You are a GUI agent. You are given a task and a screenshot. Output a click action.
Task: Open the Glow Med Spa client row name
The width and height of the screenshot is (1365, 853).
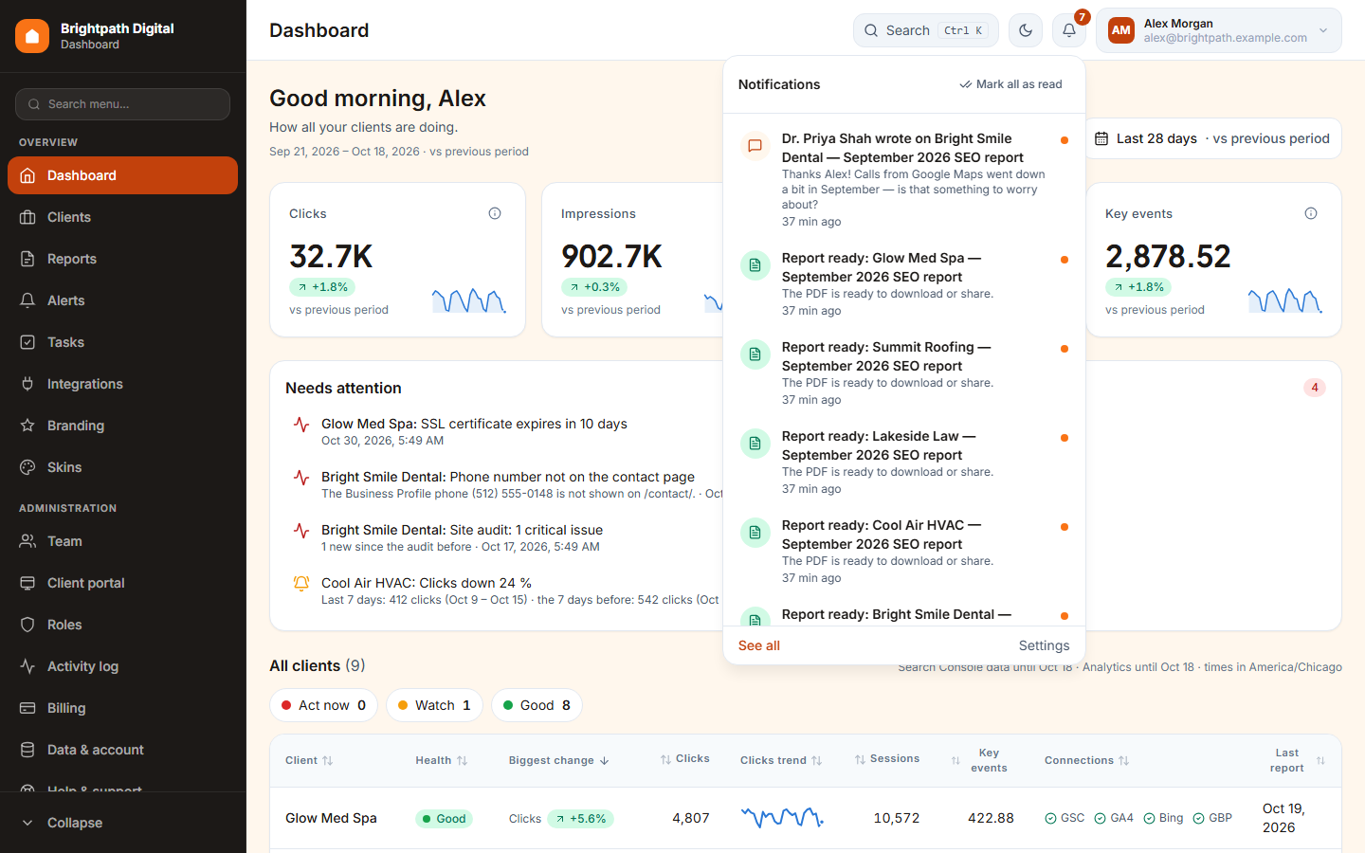pos(331,818)
